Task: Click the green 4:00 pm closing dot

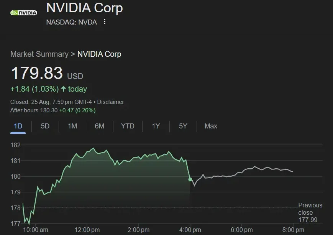Action: (190, 179)
